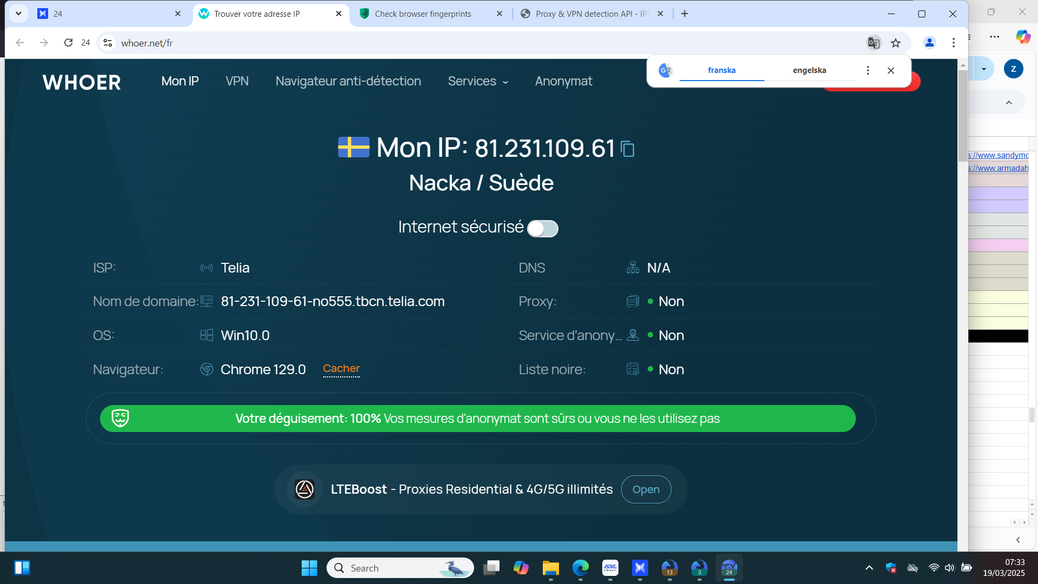The width and height of the screenshot is (1038, 584).
Task: Bookmark this page with the star icon
Action: coord(896,43)
